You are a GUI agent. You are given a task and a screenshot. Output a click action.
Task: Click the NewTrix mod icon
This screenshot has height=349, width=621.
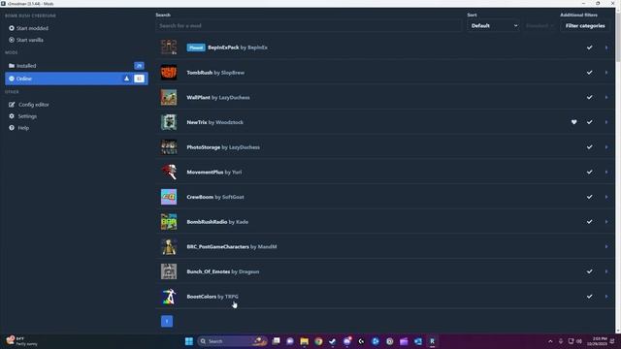(x=169, y=122)
